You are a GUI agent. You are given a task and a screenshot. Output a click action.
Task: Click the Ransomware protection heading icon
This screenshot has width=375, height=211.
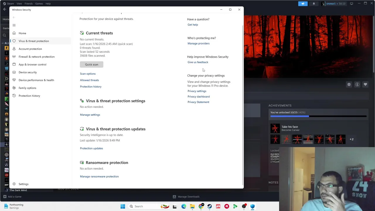pyautogui.click(x=82, y=163)
